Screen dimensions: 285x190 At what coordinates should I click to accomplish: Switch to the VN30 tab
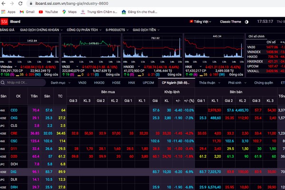pyautogui.click(x=83, y=83)
